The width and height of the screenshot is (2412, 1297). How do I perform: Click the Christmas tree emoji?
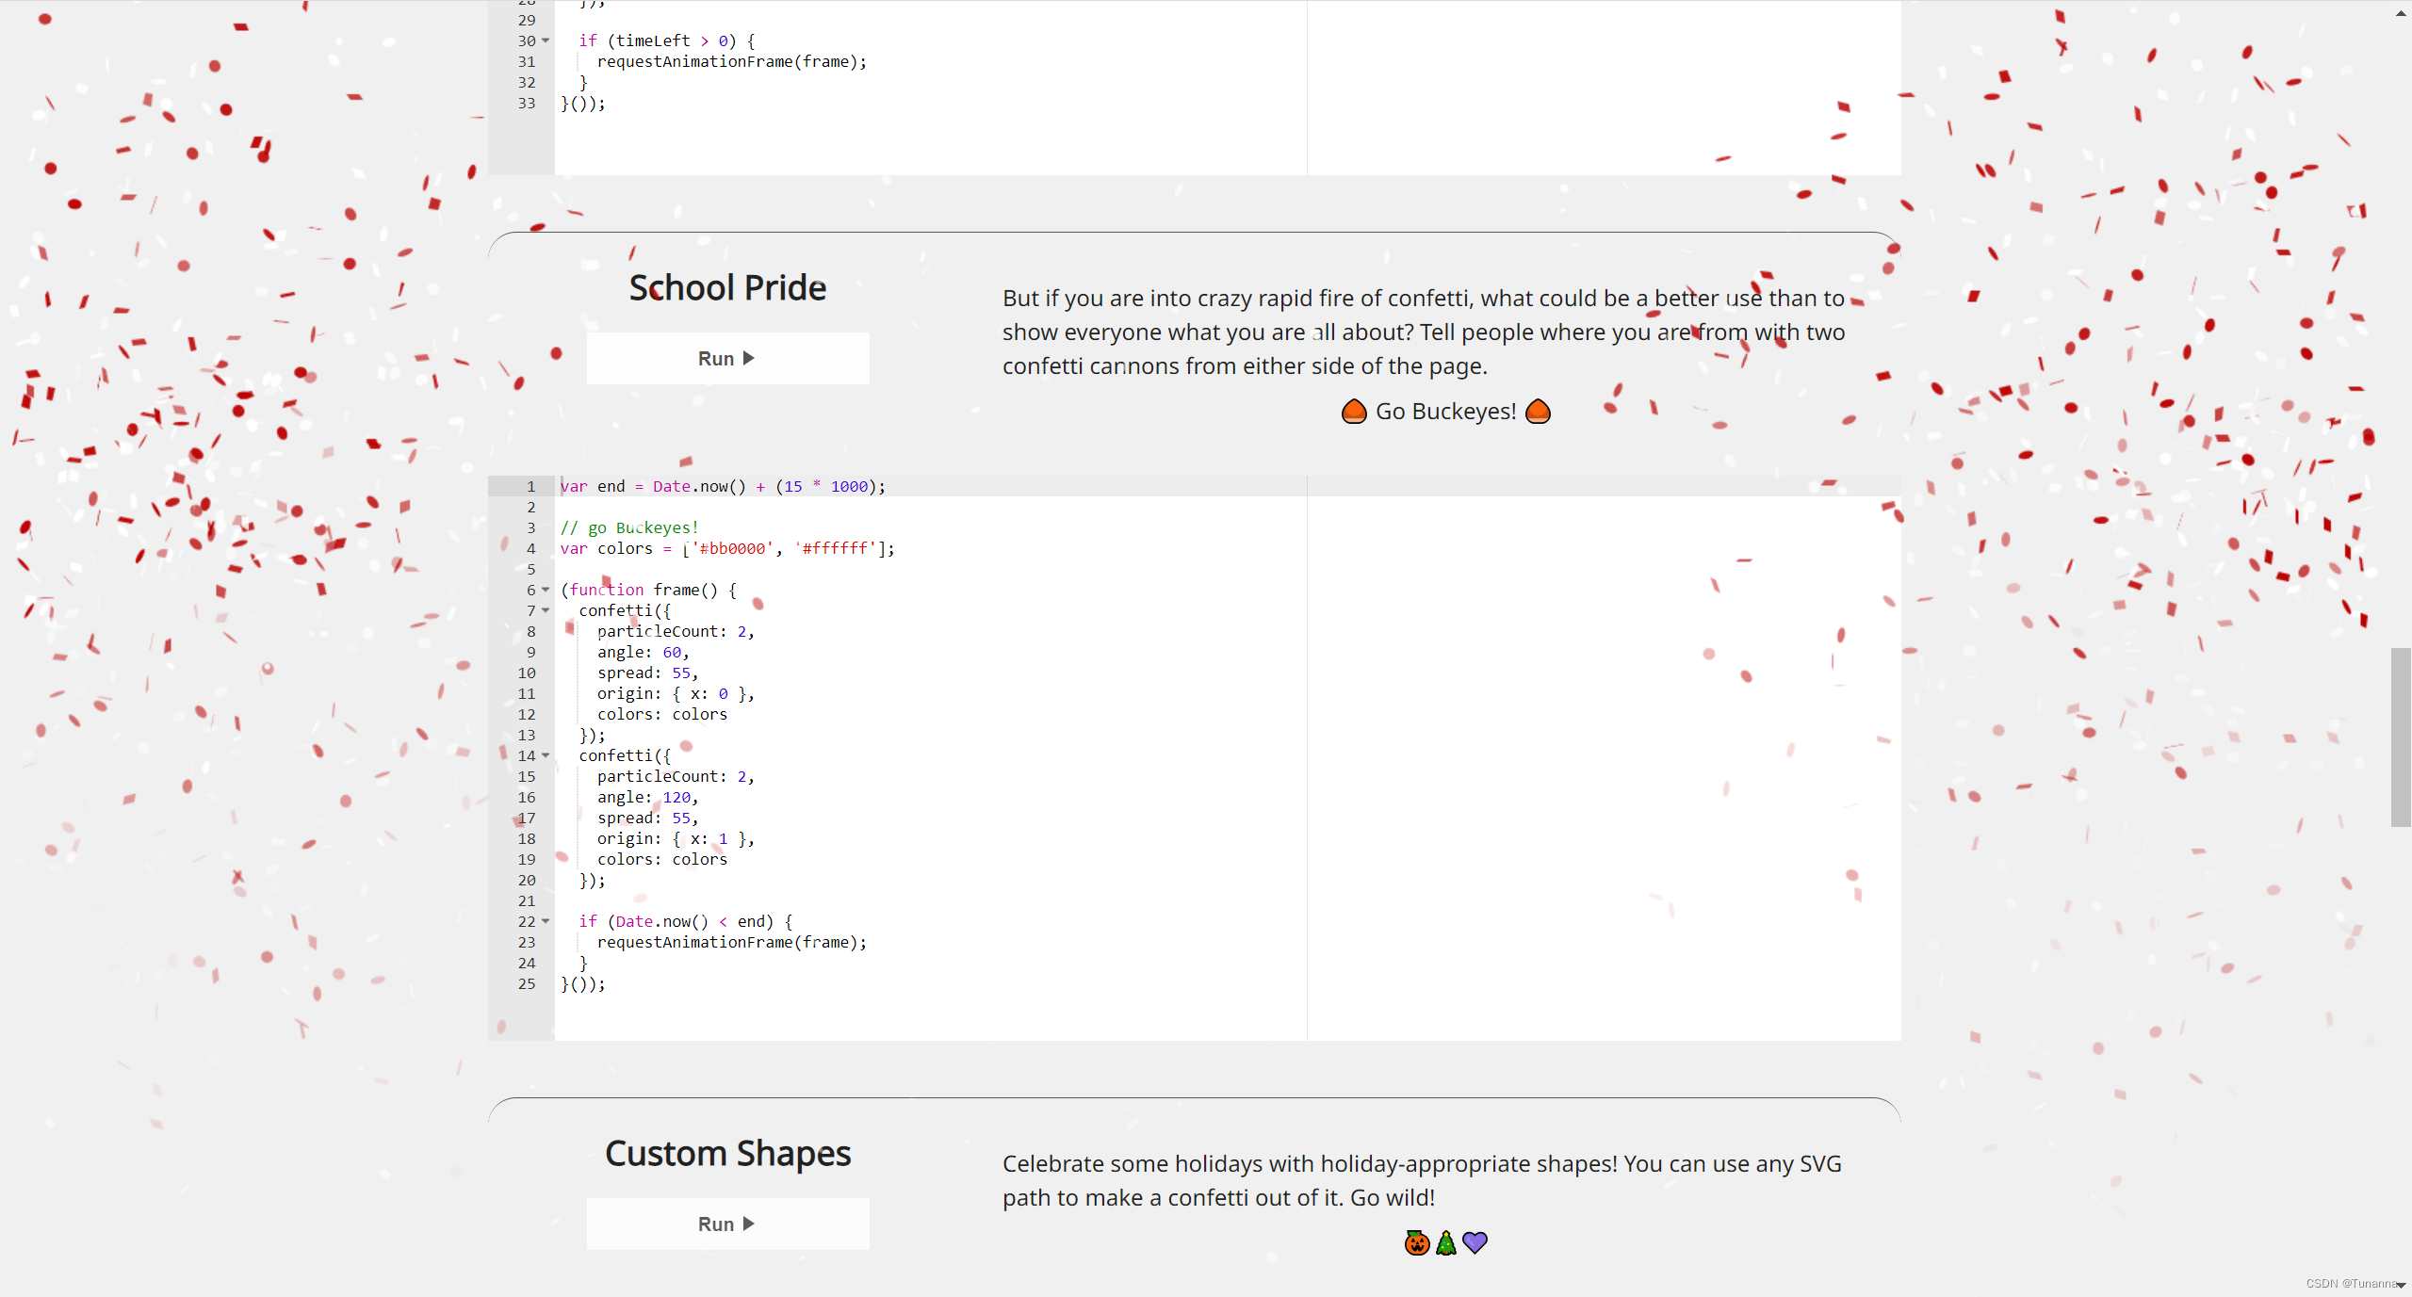pos(1446,1243)
